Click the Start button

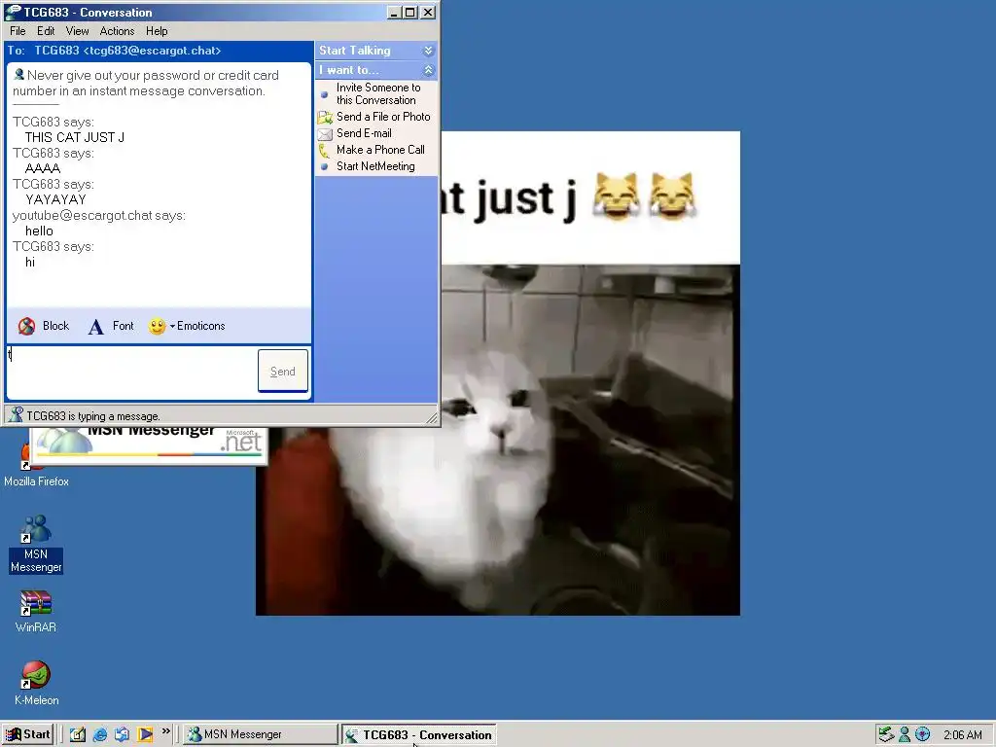click(x=28, y=734)
